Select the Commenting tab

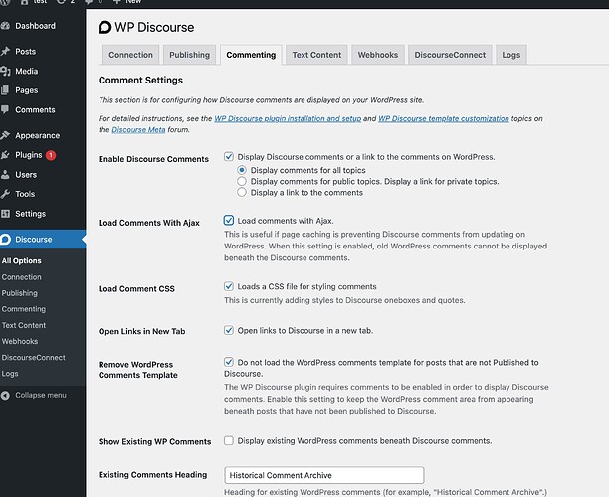(x=251, y=55)
